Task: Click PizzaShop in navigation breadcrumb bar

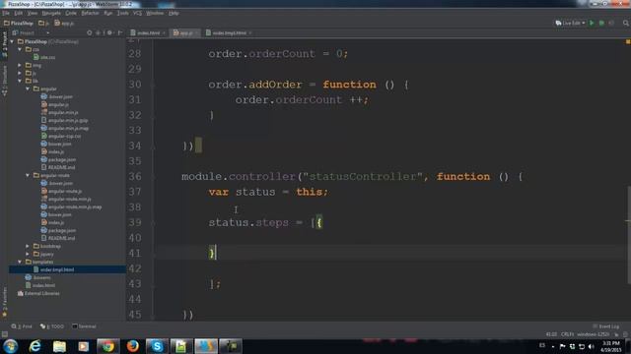Action: coord(19,24)
